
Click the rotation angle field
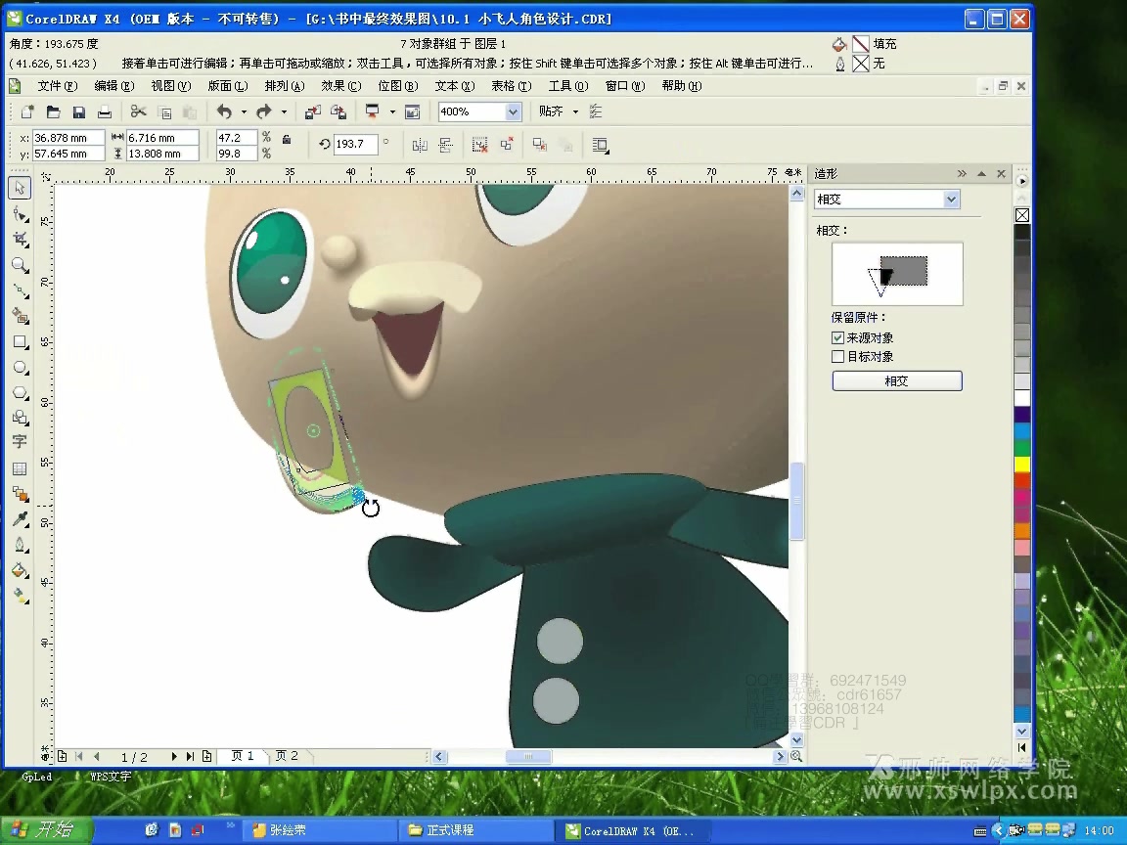355,144
